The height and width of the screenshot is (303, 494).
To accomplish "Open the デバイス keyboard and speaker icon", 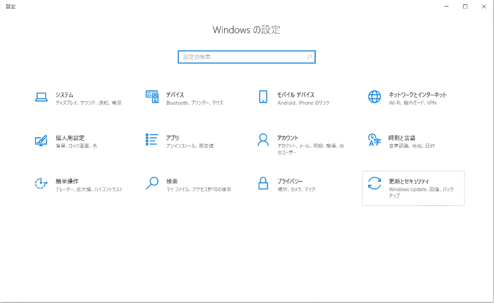I will coord(152,97).
